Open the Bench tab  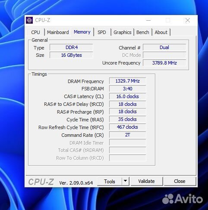pyautogui.click(x=143, y=32)
